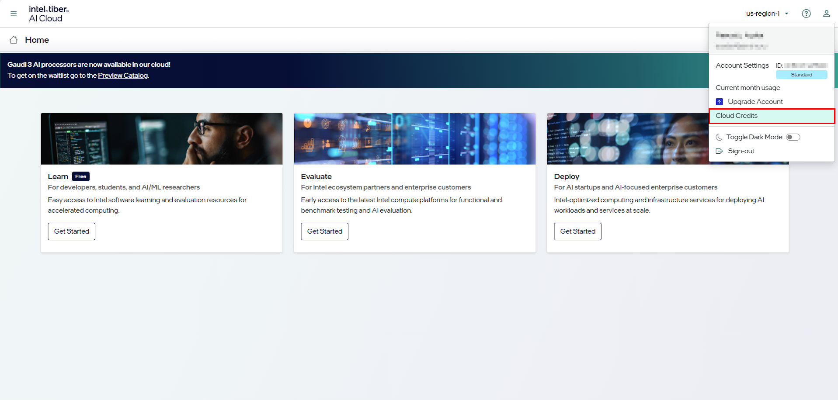Open the help question mark icon
The image size is (838, 400).
pyautogui.click(x=806, y=14)
